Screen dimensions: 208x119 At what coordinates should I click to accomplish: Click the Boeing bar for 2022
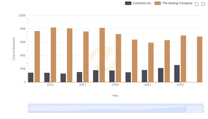(x=167, y=61)
